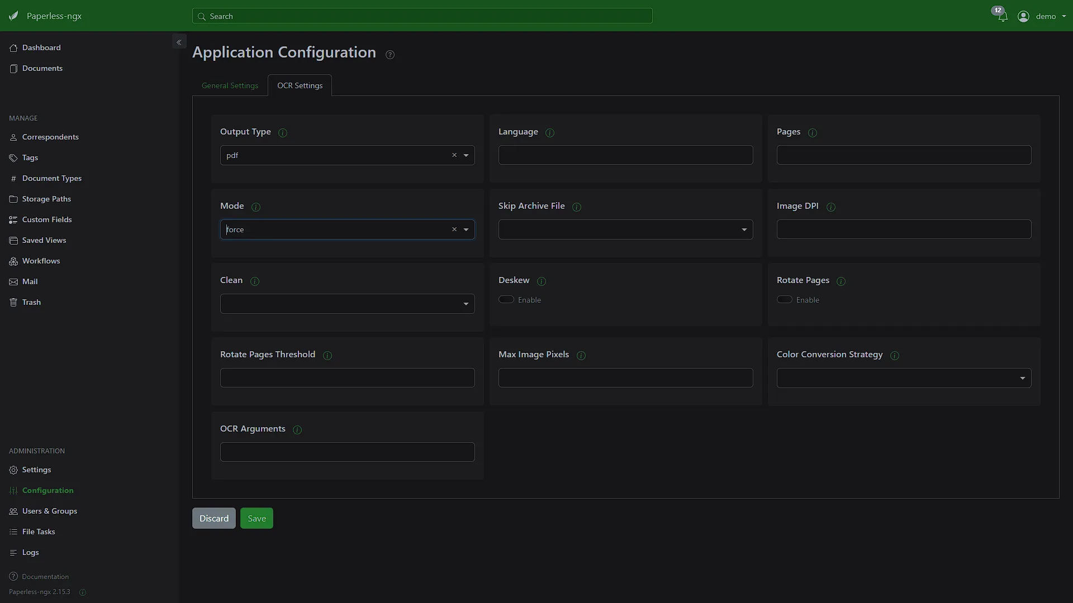Open the Skip Archive File dropdown
The image size is (1073, 603).
[x=626, y=229]
